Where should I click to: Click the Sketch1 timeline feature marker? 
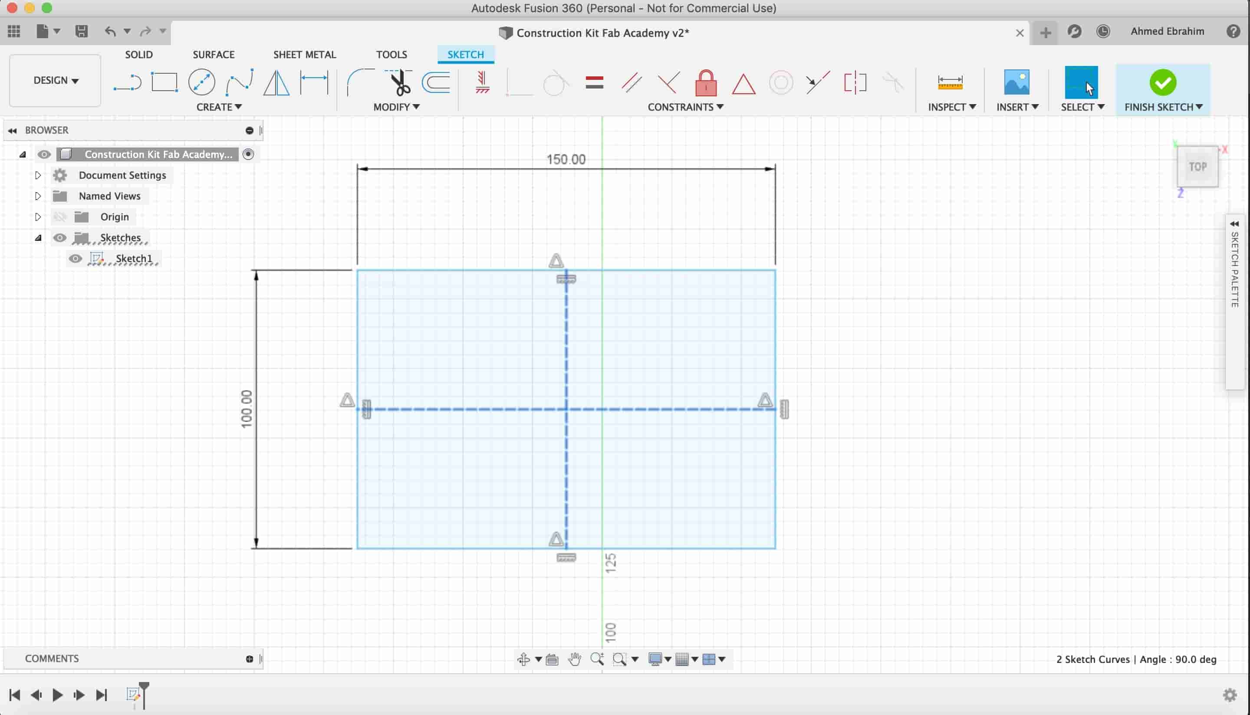click(x=133, y=694)
